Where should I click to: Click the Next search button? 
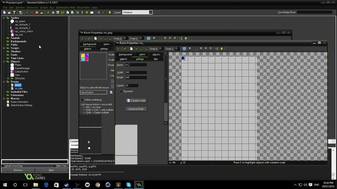click(x=52, y=170)
